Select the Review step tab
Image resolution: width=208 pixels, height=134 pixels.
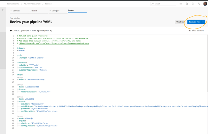[71, 10]
